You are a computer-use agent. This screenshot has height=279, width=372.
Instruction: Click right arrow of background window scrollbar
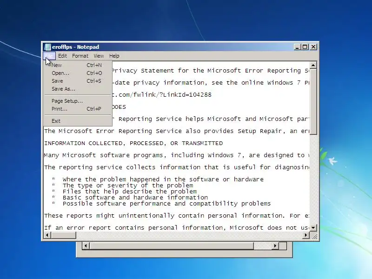point(275,246)
